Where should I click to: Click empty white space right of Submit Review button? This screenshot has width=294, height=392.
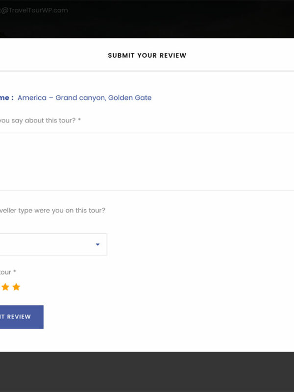[171, 317]
